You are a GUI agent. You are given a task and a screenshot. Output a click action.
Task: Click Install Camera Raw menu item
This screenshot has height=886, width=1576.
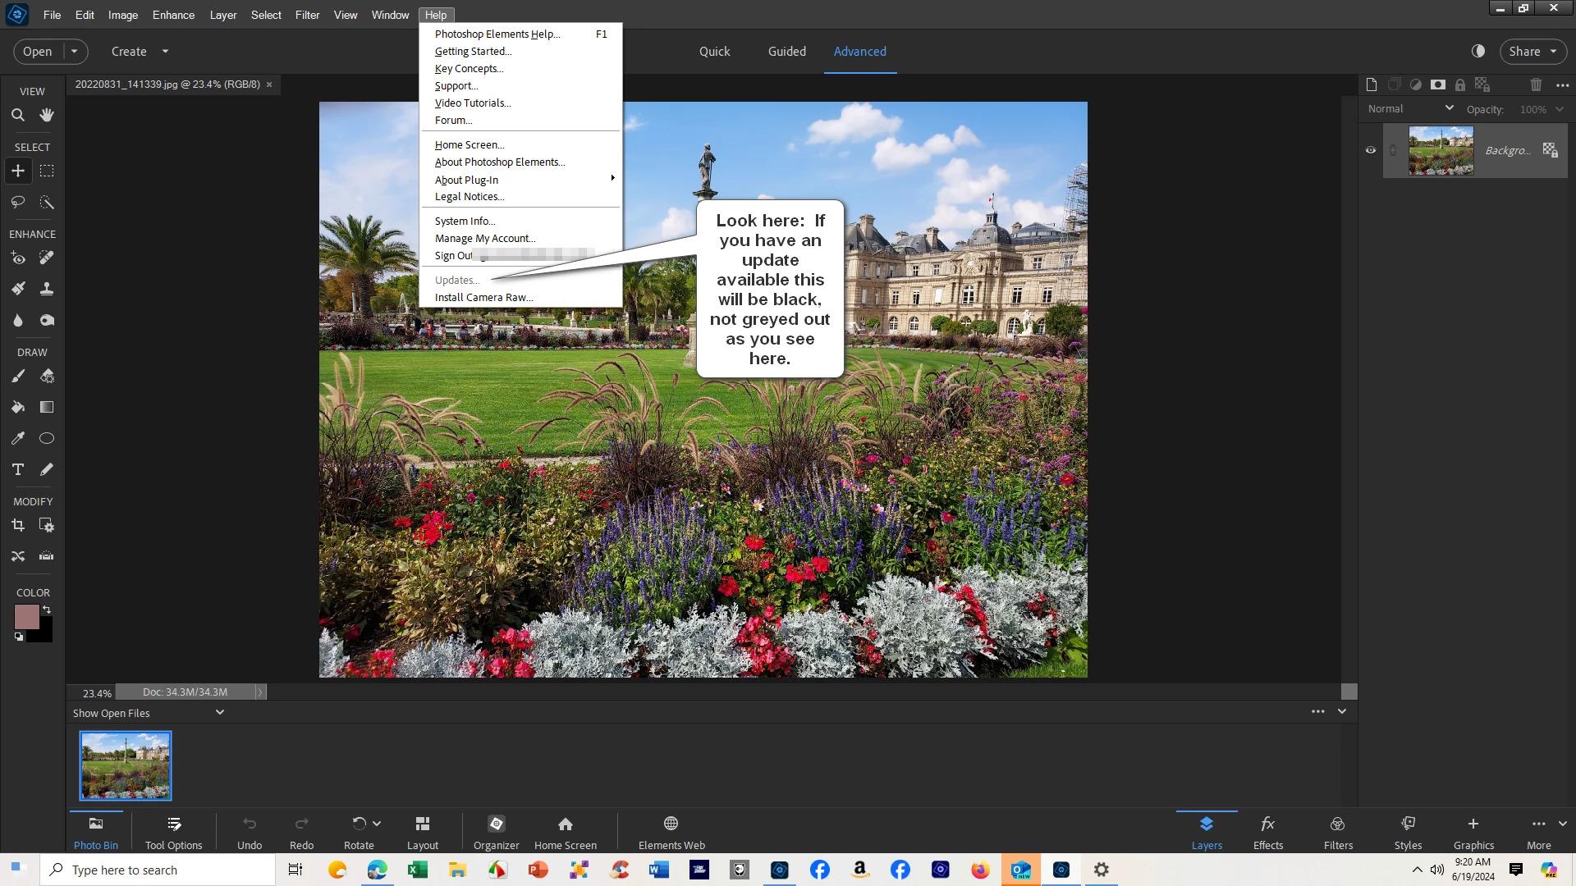pos(483,297)
